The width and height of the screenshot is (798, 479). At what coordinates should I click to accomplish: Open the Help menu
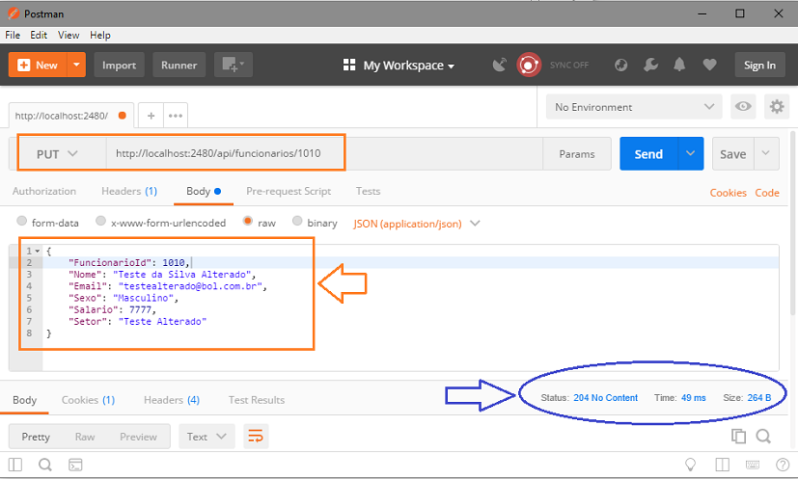coord(100,35)
